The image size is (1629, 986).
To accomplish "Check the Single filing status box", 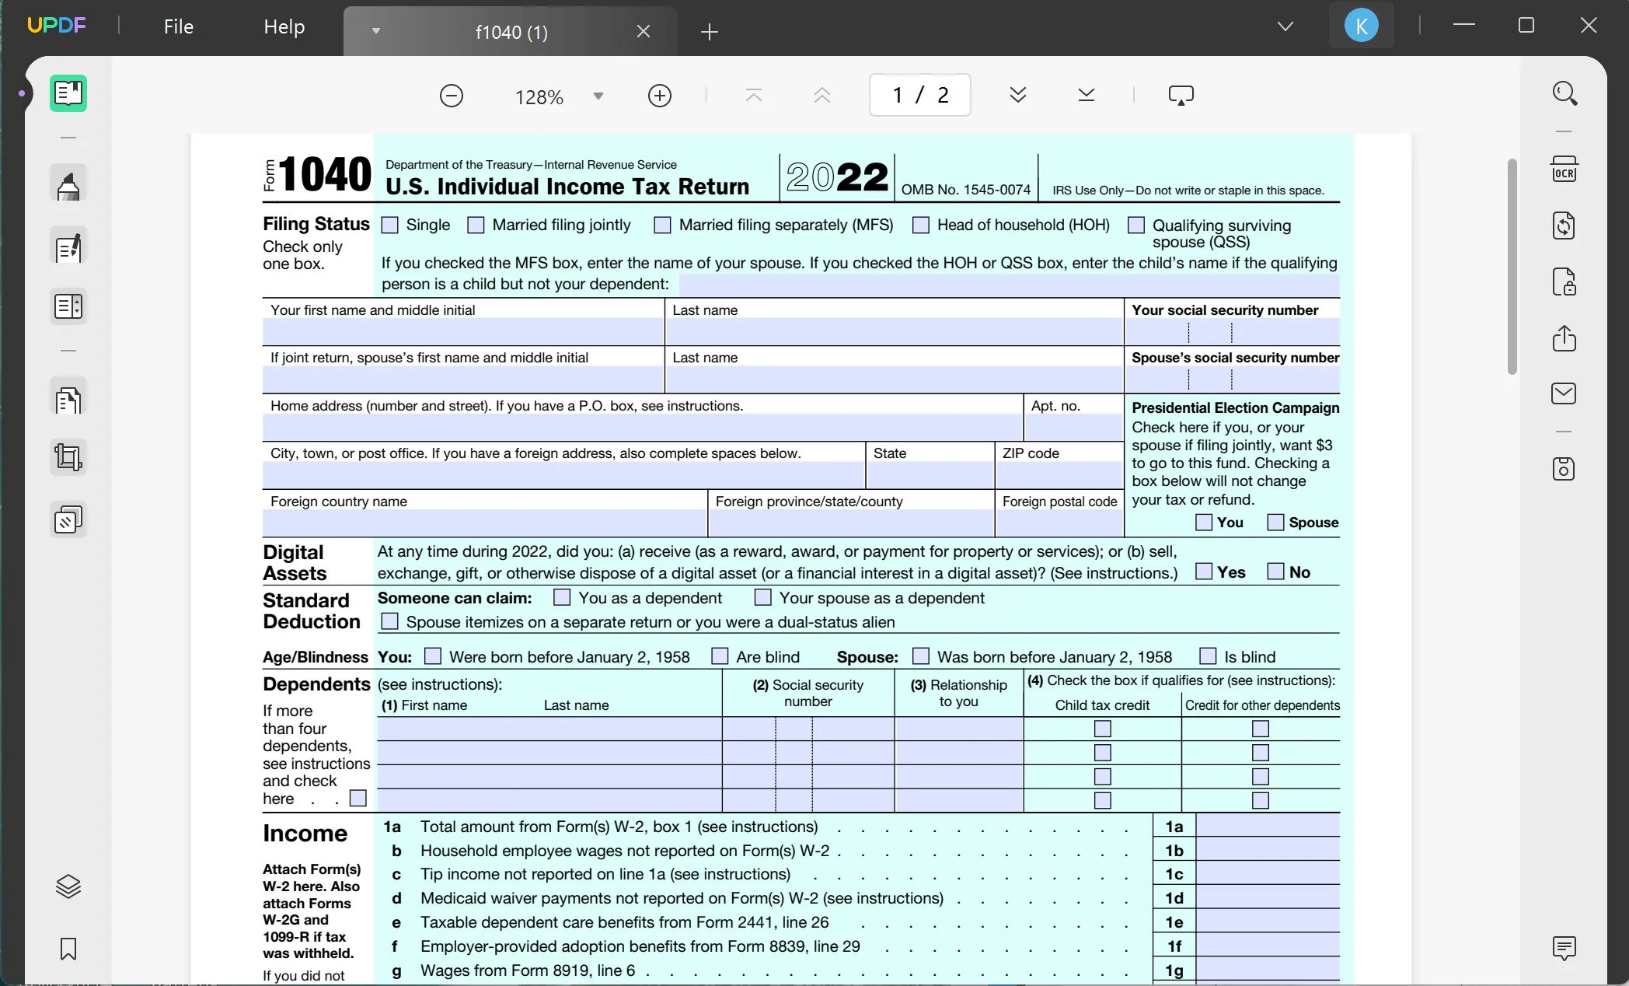I will [x=390, y=225].
